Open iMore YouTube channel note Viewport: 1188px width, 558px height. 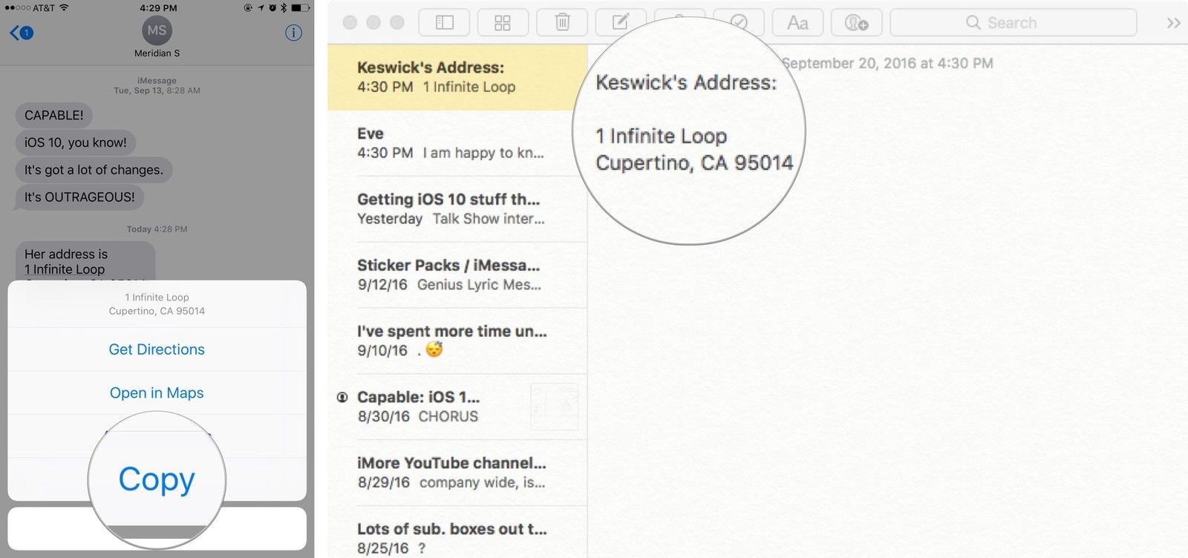457,473
